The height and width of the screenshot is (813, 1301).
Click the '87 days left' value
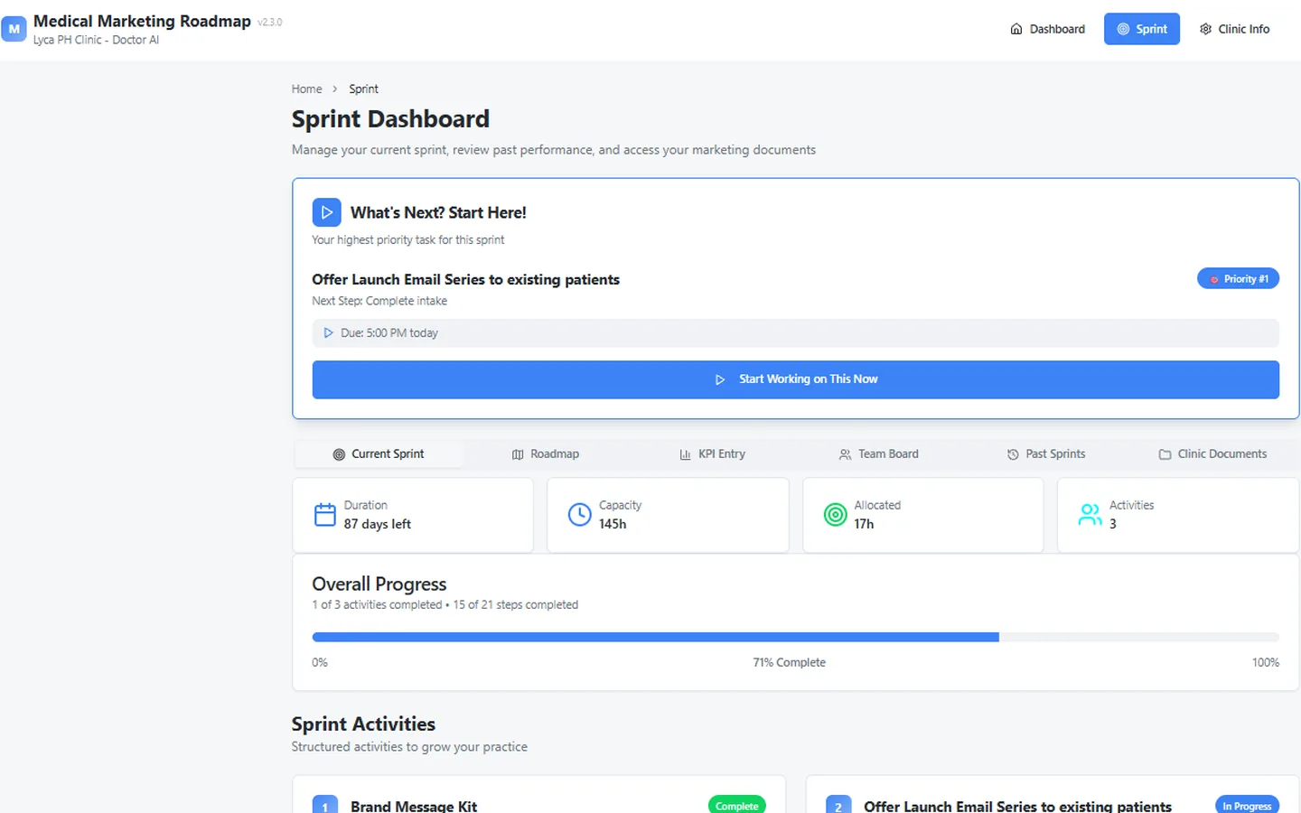pyautogui.click(x=377, y=524)
